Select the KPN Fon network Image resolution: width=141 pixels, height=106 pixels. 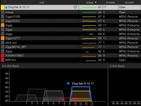(71, 60)
